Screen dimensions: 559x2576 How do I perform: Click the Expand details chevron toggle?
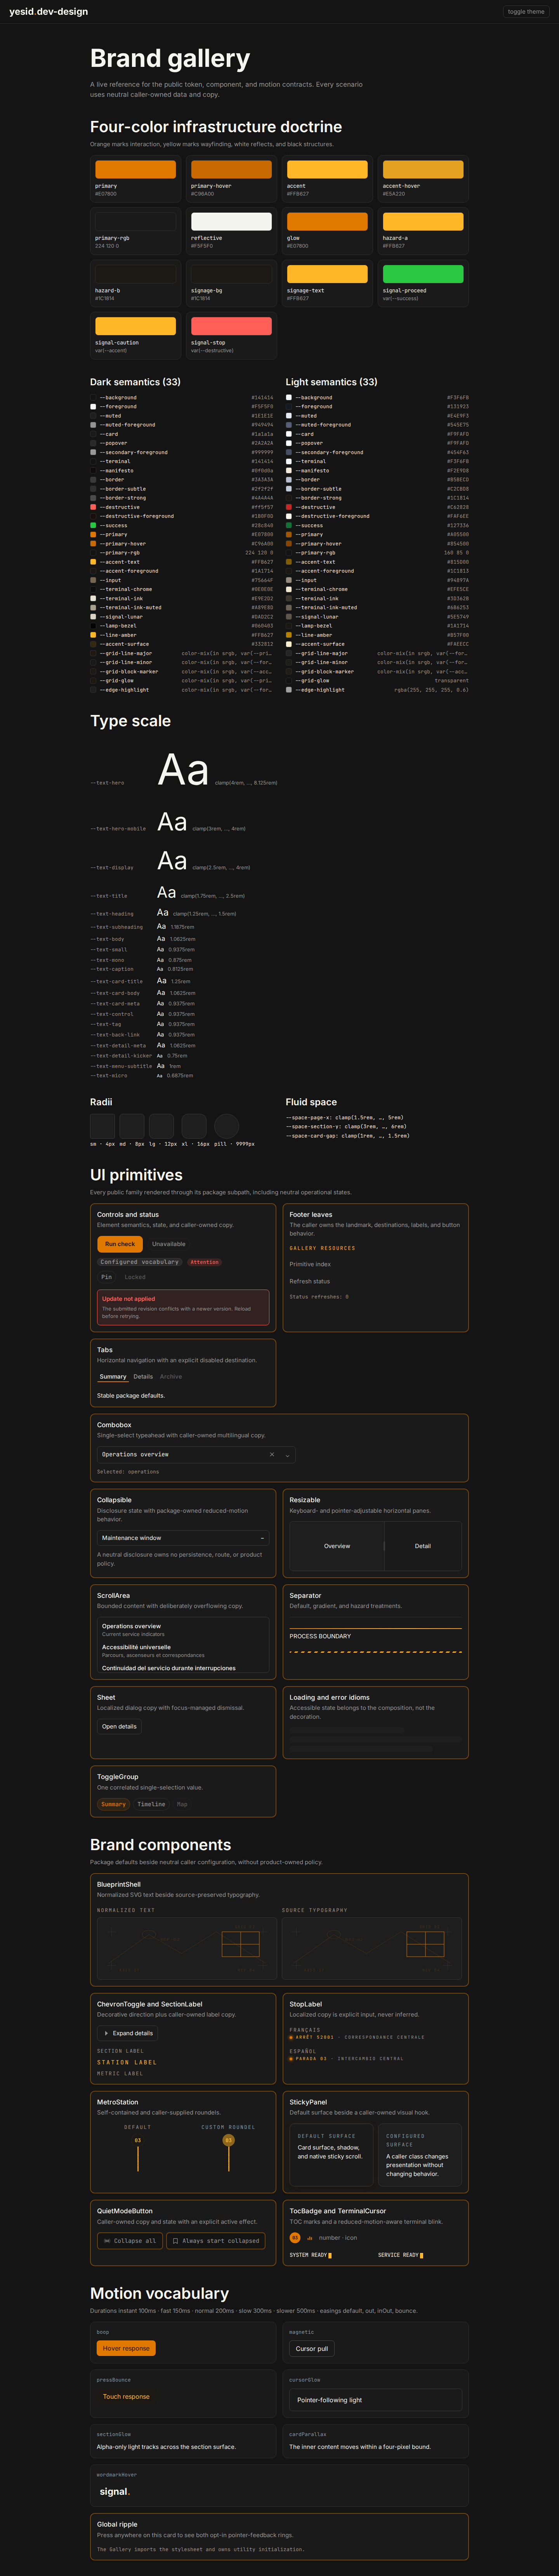coord(128,2033)
